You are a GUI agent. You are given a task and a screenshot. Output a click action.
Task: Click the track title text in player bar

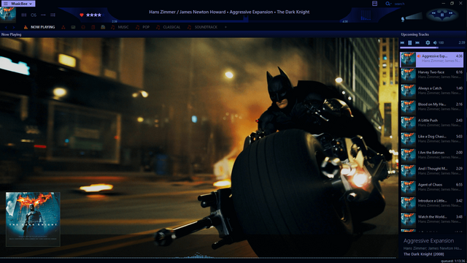point(229,12)
